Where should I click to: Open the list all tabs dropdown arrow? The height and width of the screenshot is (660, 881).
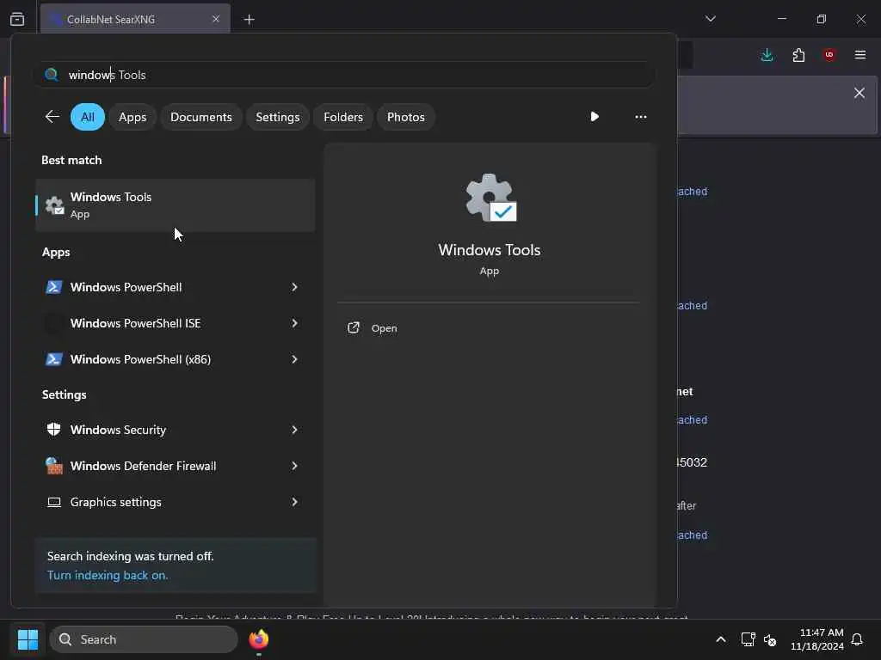pyautogui.click(x=710, y=19)
